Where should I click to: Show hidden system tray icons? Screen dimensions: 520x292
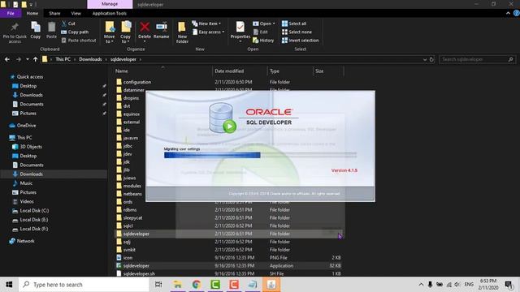(x=421, y=285)
